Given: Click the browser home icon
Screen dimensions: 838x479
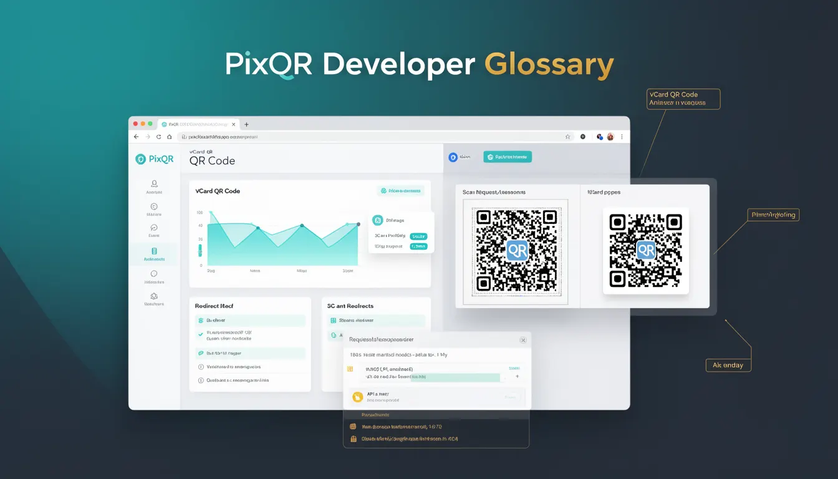Looking at the screenshot, I should click(x=169, y=137).
